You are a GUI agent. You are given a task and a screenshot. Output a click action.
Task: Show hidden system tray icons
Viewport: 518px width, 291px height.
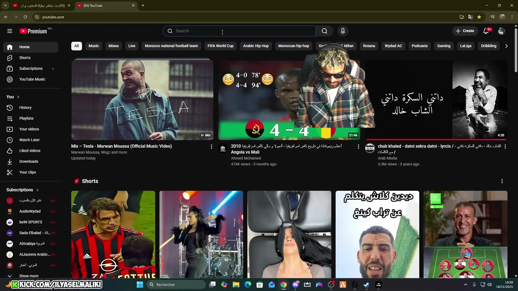465,285
